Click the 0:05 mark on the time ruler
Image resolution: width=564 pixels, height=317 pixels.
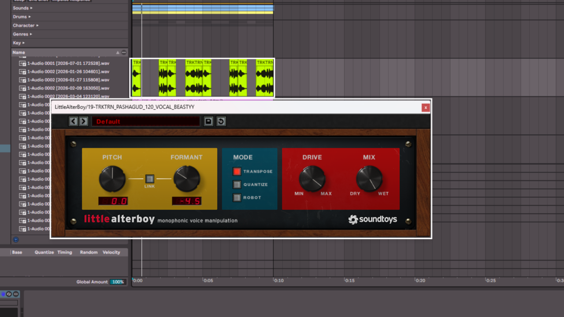tap(208, 280)
